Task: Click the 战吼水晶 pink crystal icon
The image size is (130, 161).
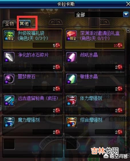Action: pos(72,57)
